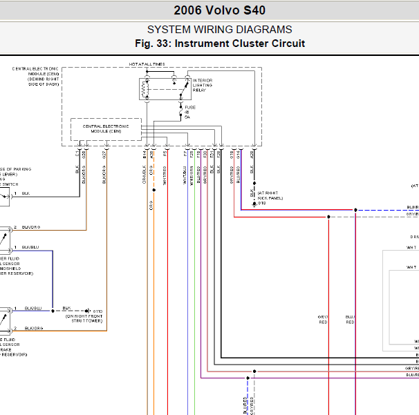Click the interior lighting relay symbol box
The width and height of the screenshot is (419, 415).
pos(165,89)
